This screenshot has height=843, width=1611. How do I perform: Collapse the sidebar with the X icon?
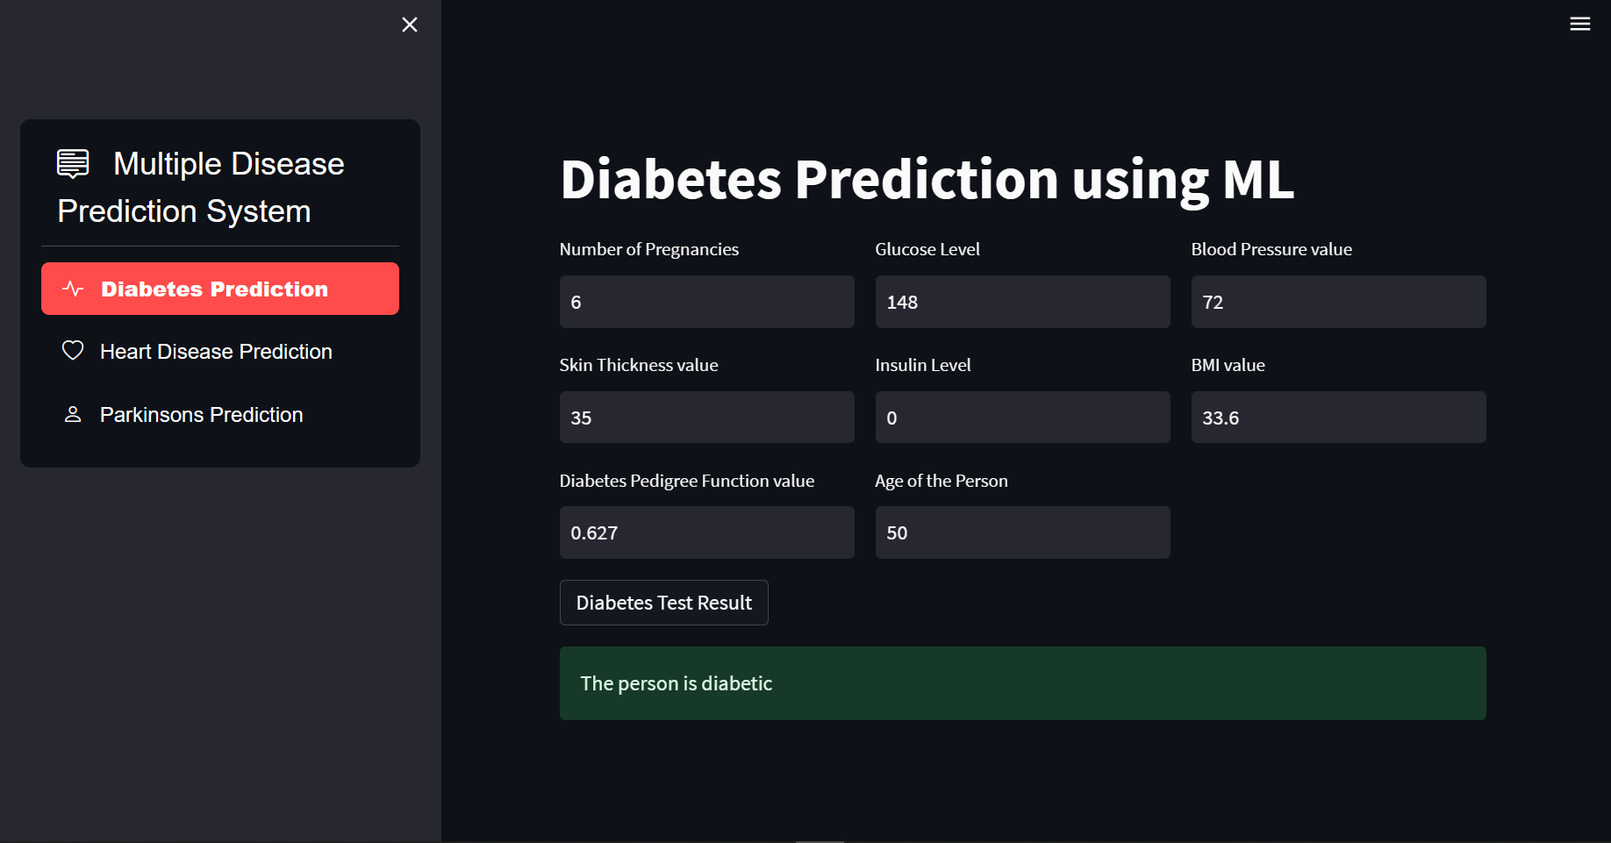[409, 25]
